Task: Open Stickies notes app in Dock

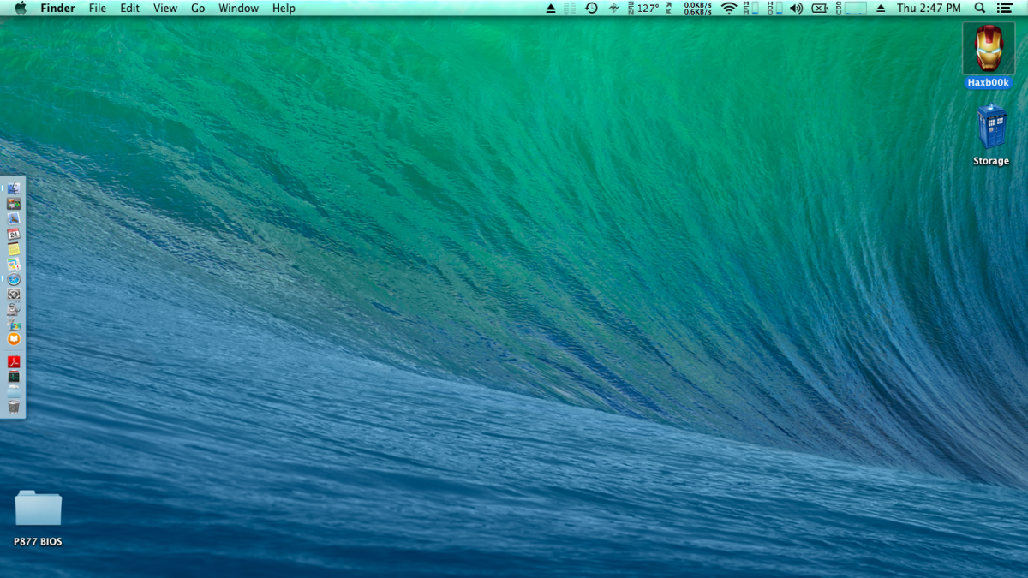Action: click(x=14, y=248)
